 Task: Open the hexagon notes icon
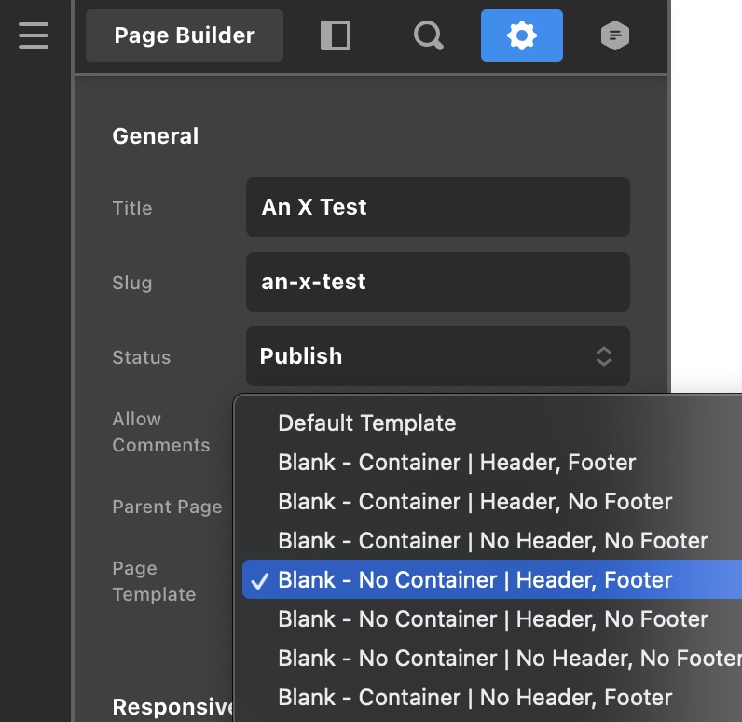[614, 35]
